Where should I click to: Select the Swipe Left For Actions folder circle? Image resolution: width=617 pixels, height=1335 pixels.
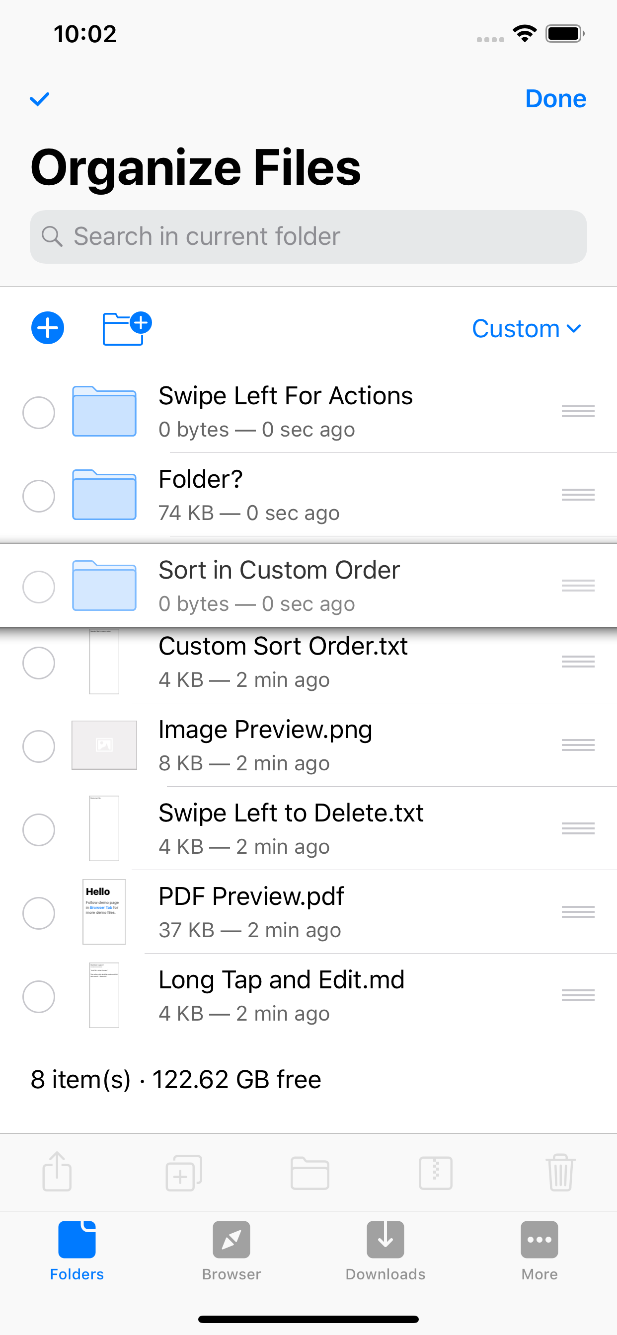tap(39, 413)
